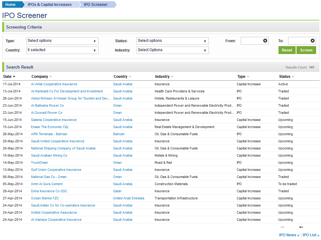321x240 pixels.
Task: Select "Hotels, Restaurants & Leisure" text
Action: (177, 99)
